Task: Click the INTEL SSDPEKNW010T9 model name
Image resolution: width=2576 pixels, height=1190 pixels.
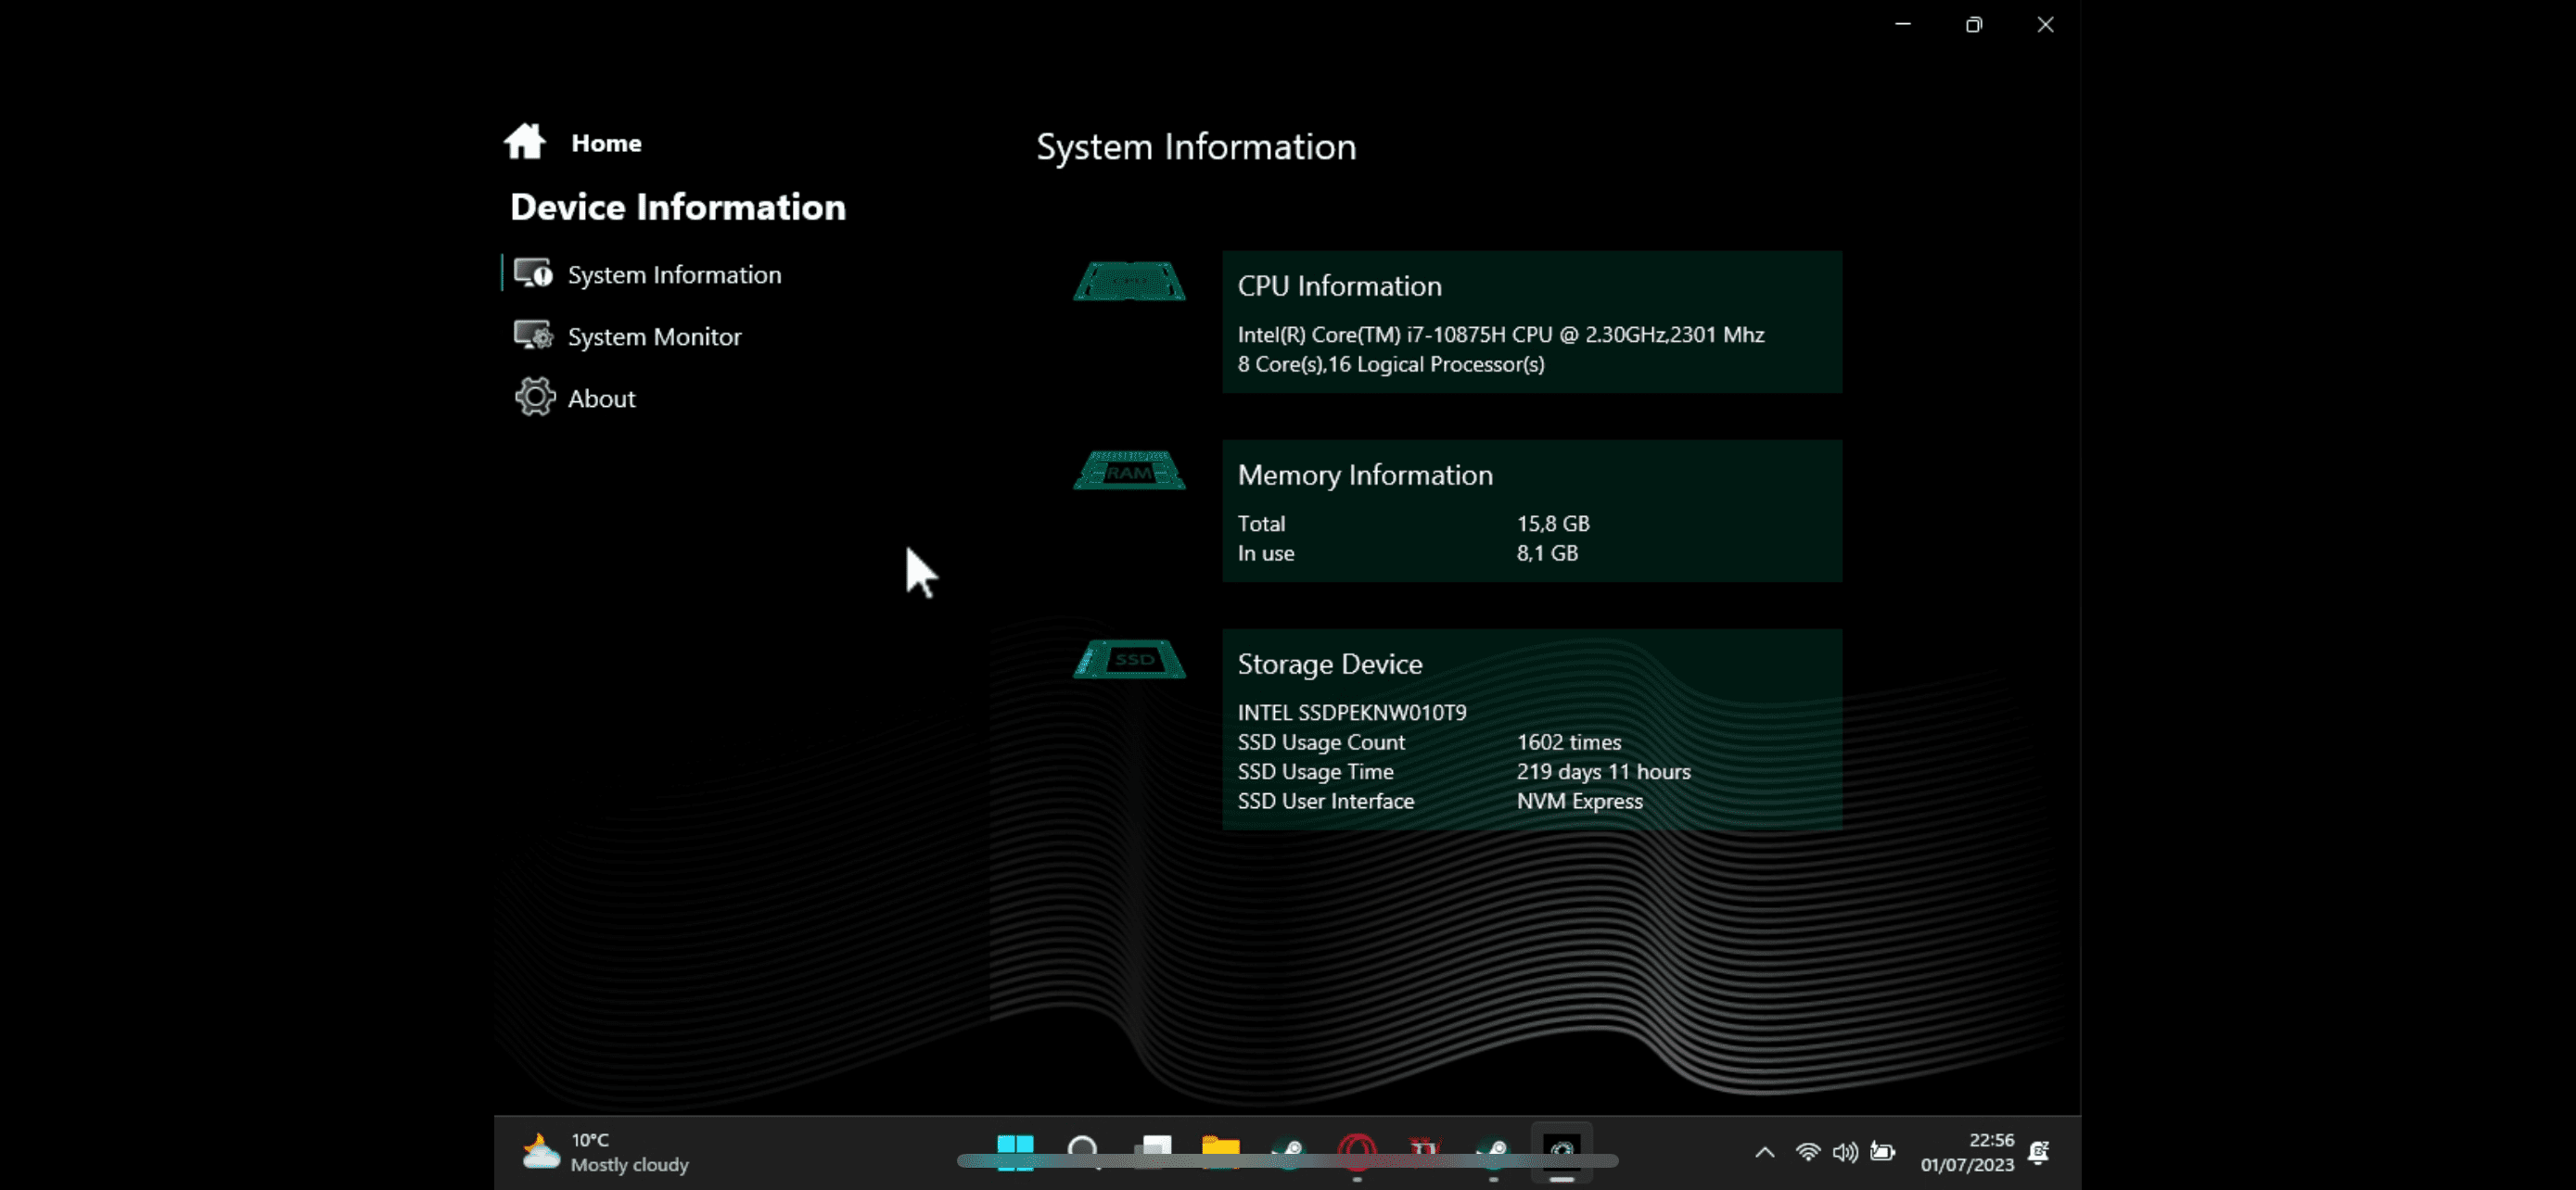Action: 1351,713
